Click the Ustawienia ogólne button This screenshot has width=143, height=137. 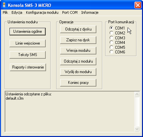[x=28, y=31]
